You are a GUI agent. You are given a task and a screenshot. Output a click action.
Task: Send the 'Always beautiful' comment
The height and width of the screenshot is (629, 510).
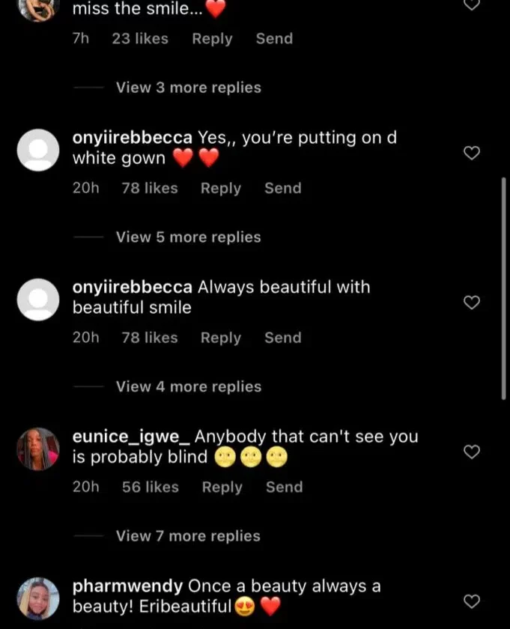click(282, 338)
